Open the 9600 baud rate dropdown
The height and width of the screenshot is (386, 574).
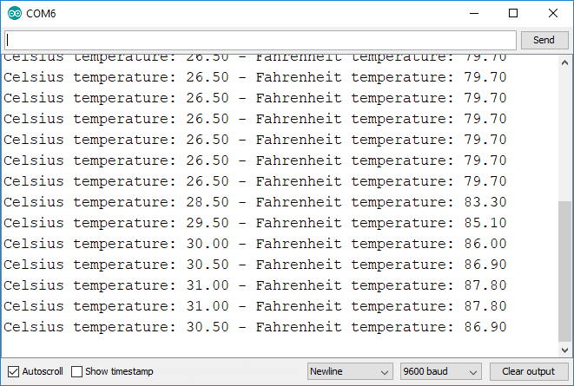tap(440, 371)
